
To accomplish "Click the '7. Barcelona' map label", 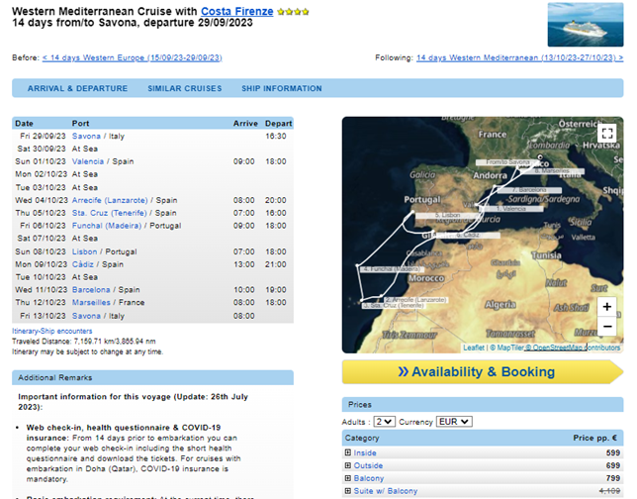I will pos(529,190).
